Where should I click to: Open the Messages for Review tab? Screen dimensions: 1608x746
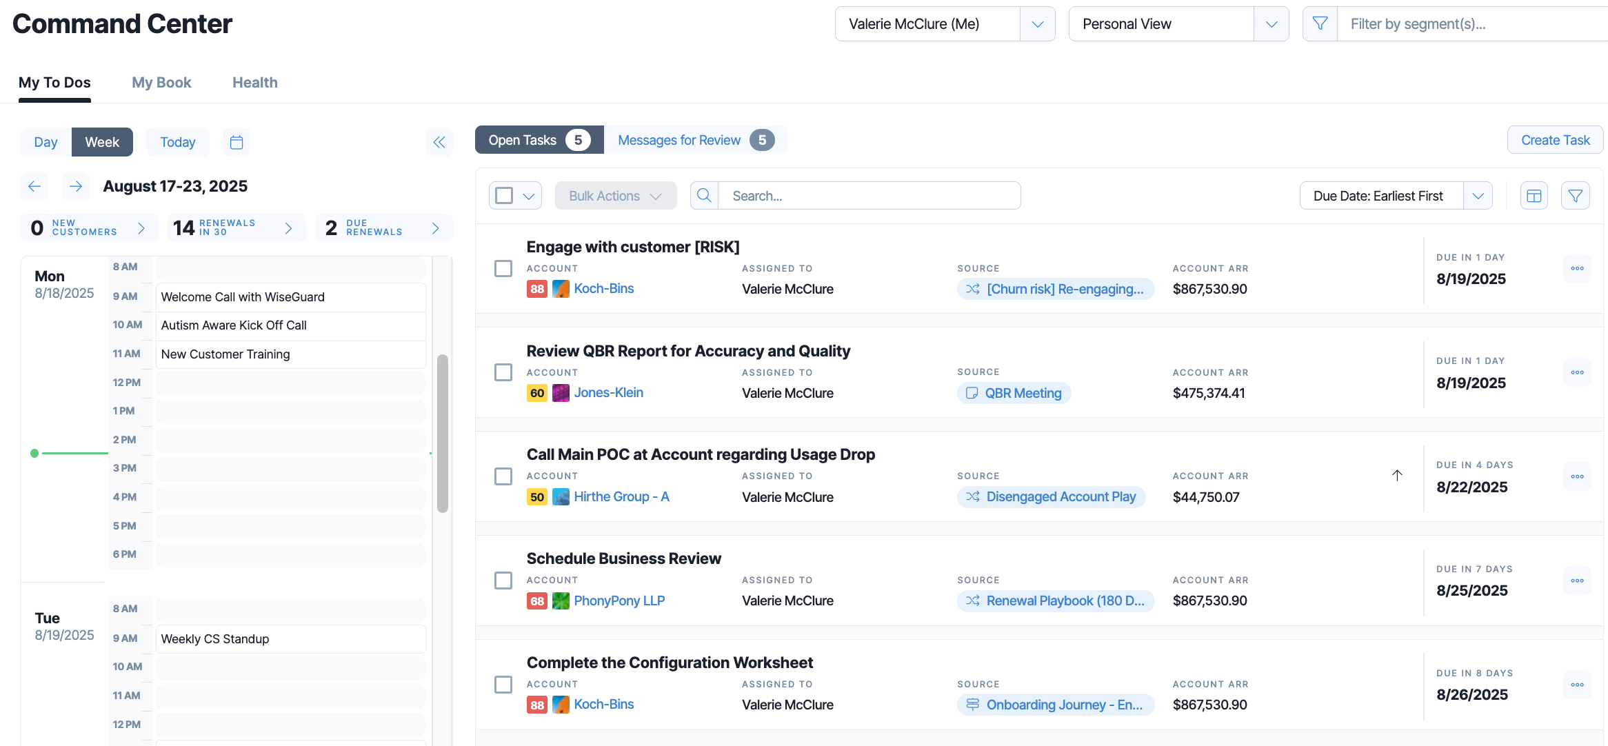[696, 140]
